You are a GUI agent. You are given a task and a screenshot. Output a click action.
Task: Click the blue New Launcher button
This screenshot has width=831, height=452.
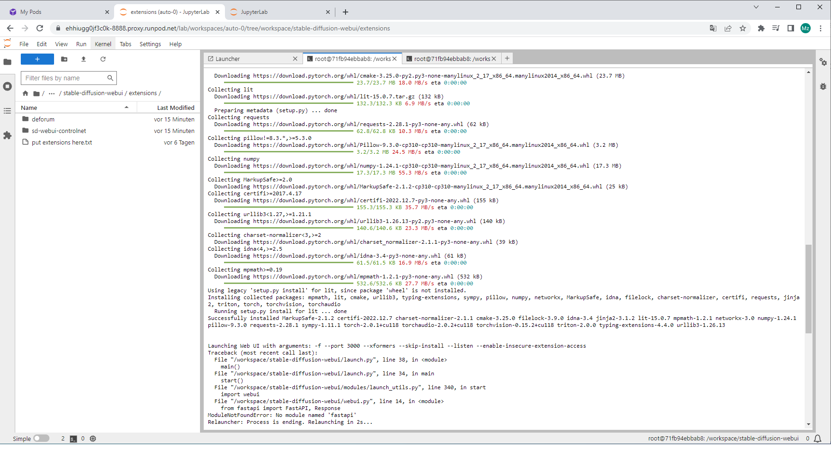click(x=37, y=59)
